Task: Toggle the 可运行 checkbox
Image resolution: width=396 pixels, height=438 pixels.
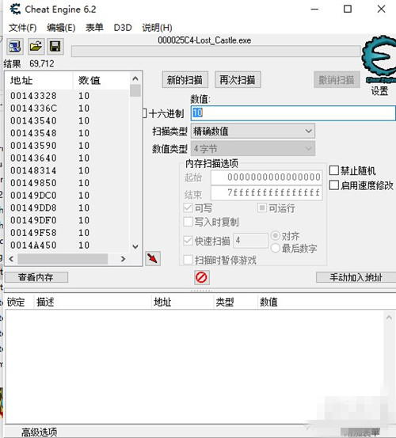Action: tap(262, 208)
